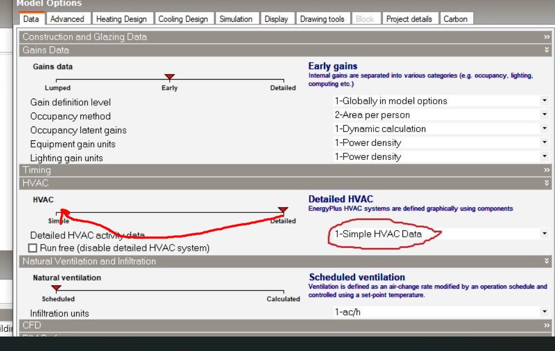Open the Heating Design tab

tap(121, 19)
